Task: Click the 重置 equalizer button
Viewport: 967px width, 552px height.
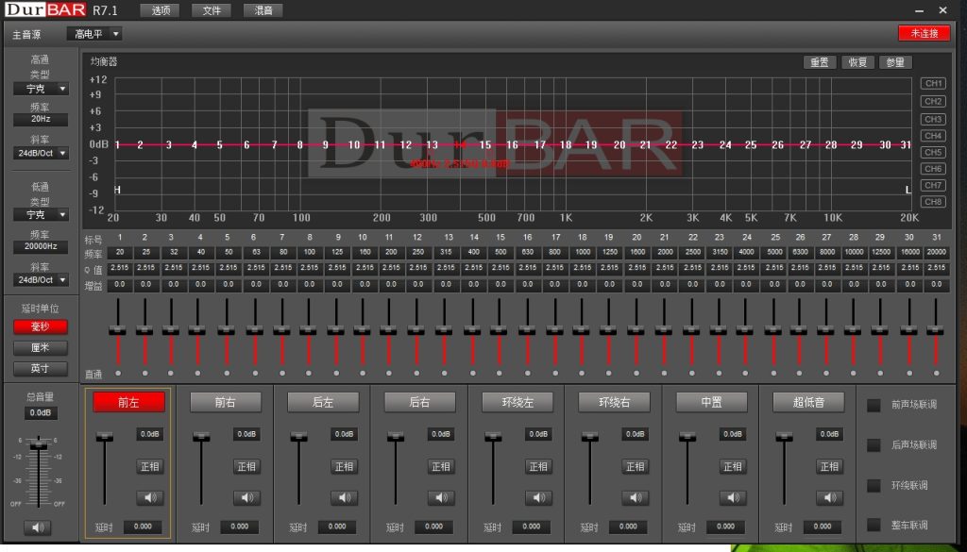Action: click(820, 62)
